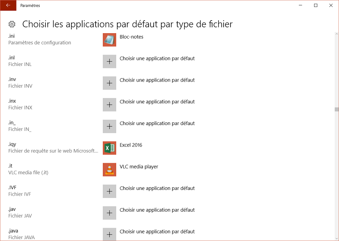Open Bloc-notes icon for .ini files
This screenshot has width=339, height=241.
[x=109, y=40]
